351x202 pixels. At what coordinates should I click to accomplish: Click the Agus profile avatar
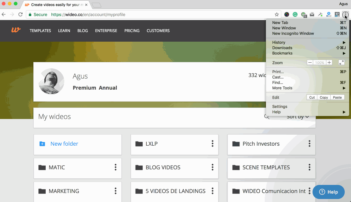pyautogui.click(x=51, y=82)
